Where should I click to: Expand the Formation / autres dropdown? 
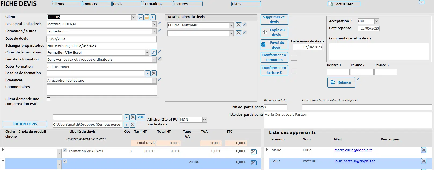click(x=154, y=31)
